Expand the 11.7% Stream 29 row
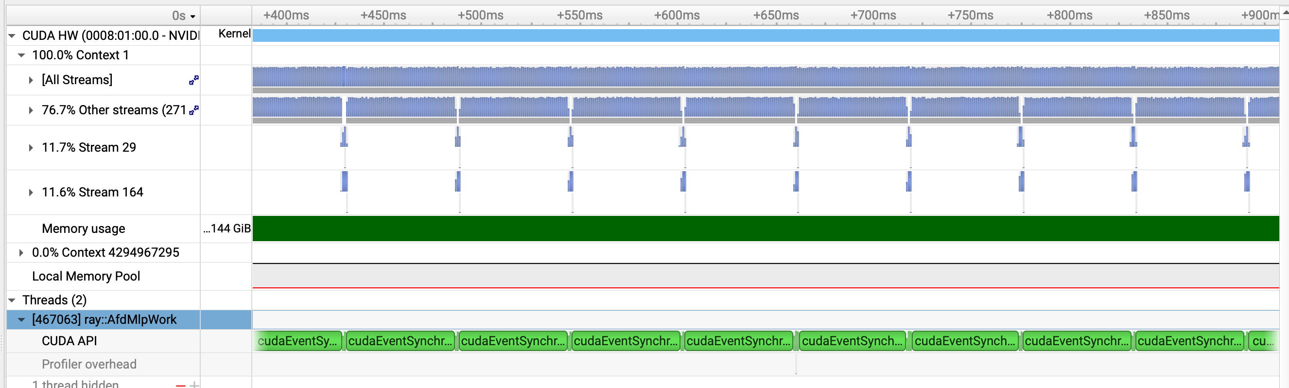 (31, 148)
